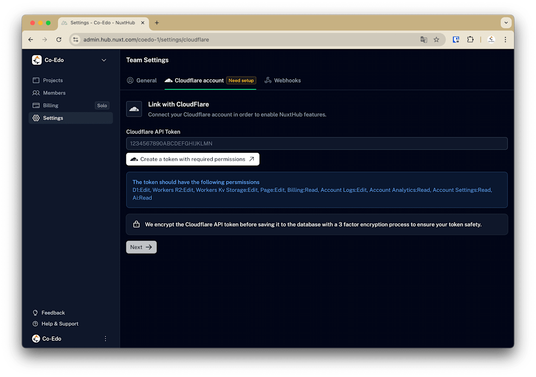Click the Billing card icon
This screenshot has width=536, height=377.
tap(36, 105)
